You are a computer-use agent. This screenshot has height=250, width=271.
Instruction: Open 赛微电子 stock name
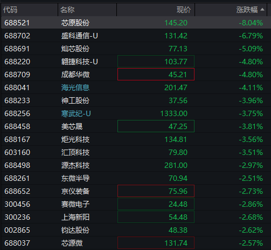75,204
